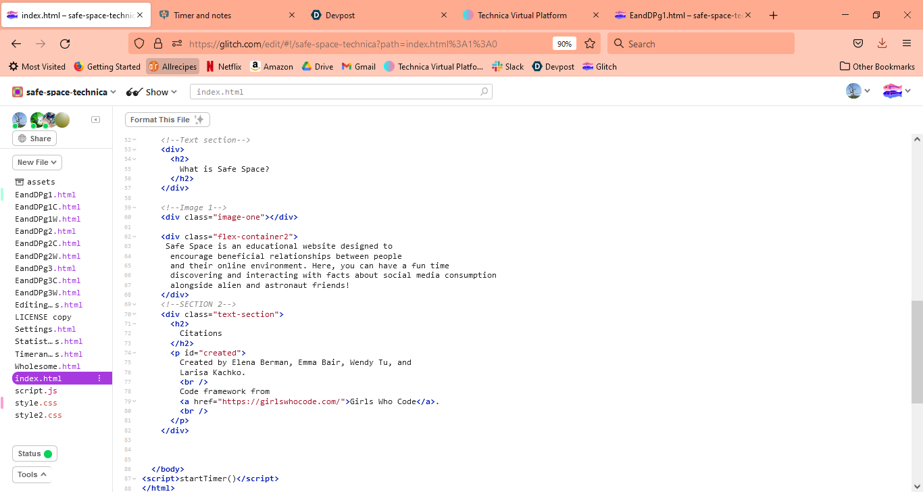923x492 pixels.
Task: Click the first collaborator avatar in sidebar
Action: coord(20,120)
